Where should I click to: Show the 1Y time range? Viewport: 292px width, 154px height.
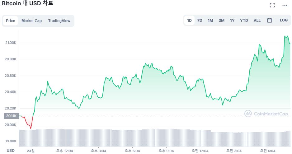pos(232,21)
